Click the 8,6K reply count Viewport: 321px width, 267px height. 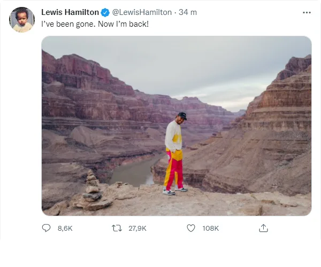(65, 228)
